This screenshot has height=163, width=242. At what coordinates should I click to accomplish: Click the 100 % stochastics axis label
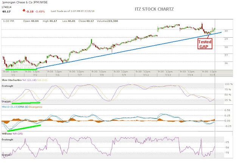tap(228, 84)
